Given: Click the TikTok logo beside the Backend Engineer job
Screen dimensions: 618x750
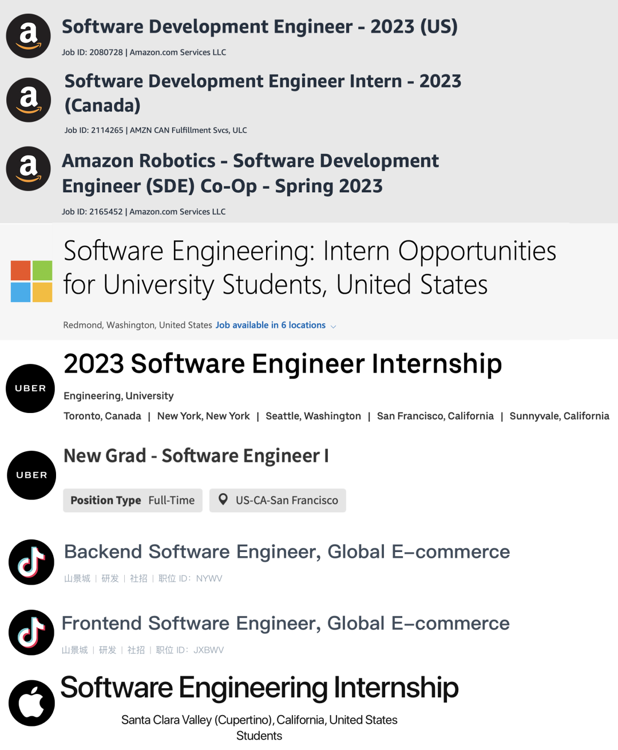Looking at the screenshot, I should [31, 562].
